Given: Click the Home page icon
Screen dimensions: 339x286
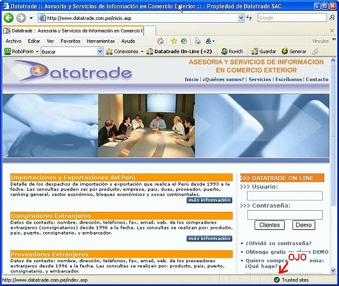Looking at the screenshot, I should (x=160, y=41).
